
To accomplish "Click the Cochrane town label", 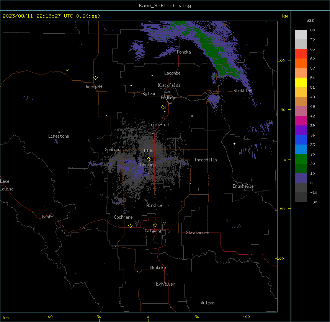I will [123, 217].
